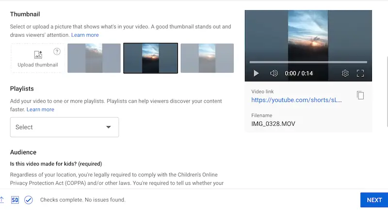The height and width of the screenshot is (210, 388).
Task: Mute the preview with speaker icon
Action: pyautogui.click(x=274, y=74)
